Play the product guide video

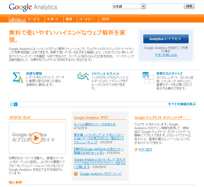click(x=37, y=138)
